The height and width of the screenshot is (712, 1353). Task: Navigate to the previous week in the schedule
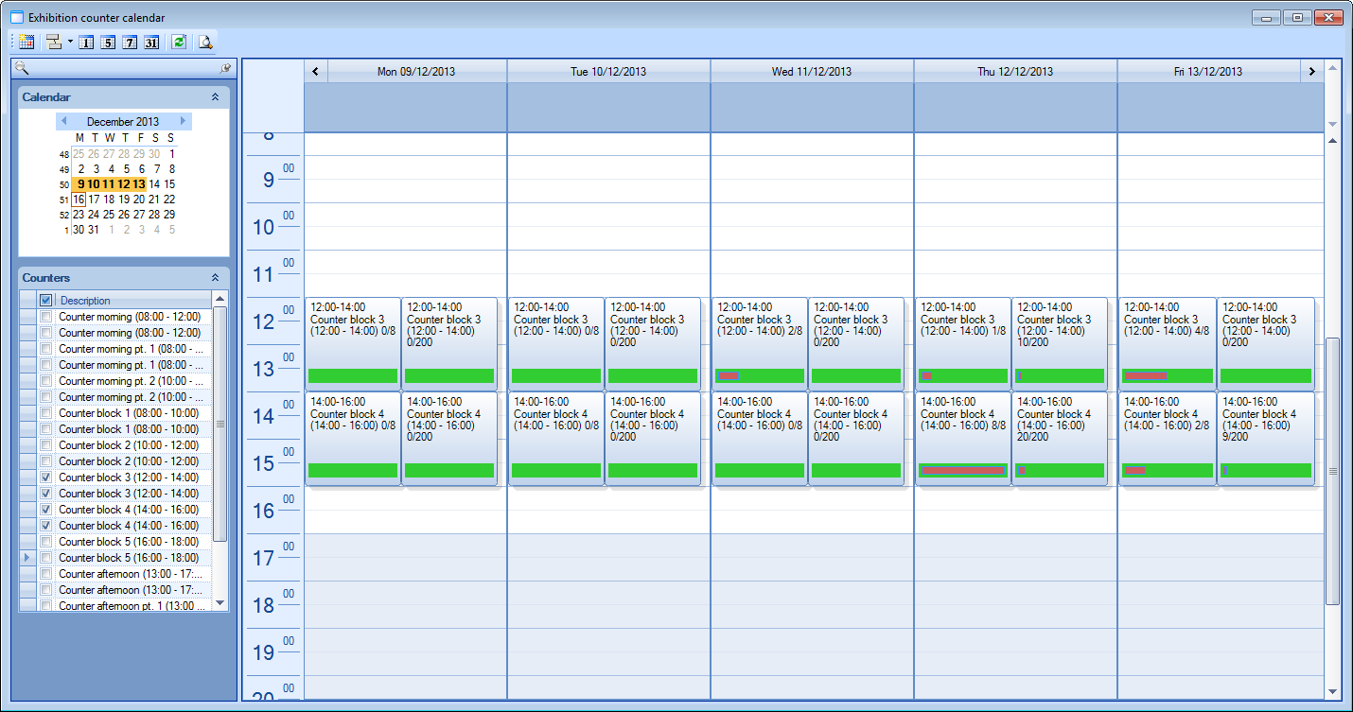[314, 71]
